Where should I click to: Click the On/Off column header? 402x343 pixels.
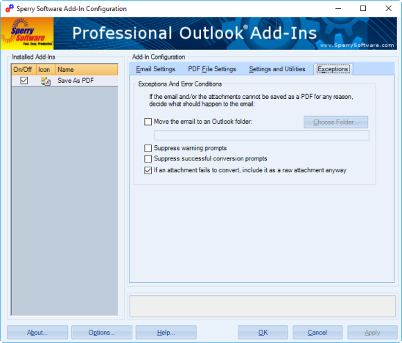click(x=24, y=70)
